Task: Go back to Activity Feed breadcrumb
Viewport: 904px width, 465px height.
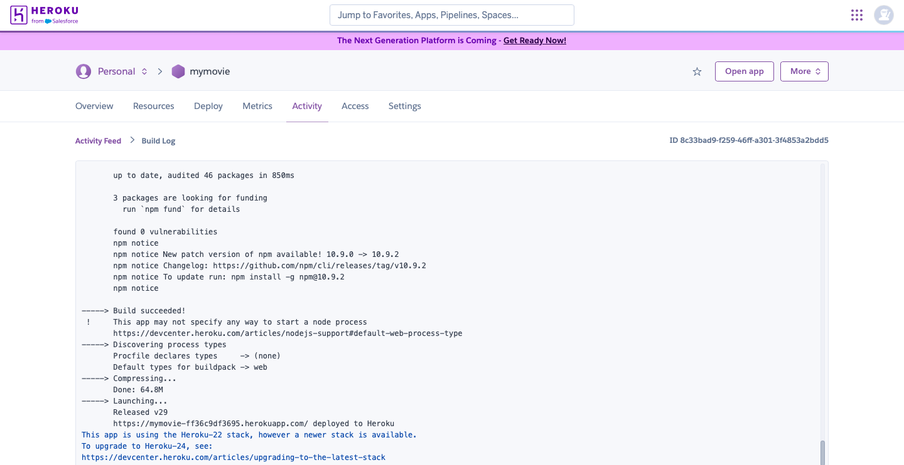Action: coord(98,140)
